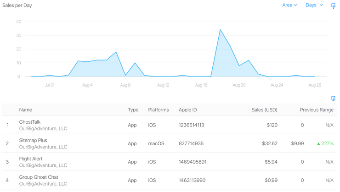Screen dimensions: 340x192
Task: Click the $32.62 sales value
Action: pyautogui.click(x=269, y=143)
